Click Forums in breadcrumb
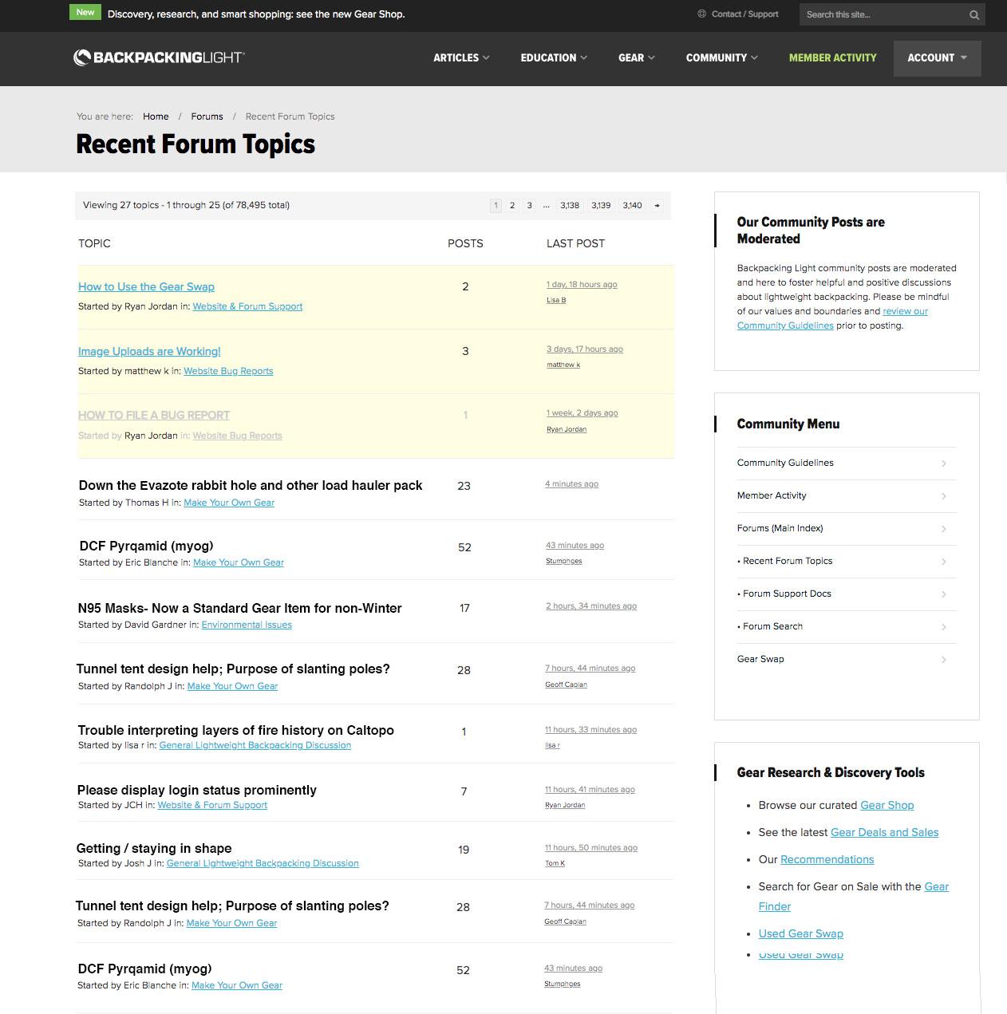 (x=207, y=116)
